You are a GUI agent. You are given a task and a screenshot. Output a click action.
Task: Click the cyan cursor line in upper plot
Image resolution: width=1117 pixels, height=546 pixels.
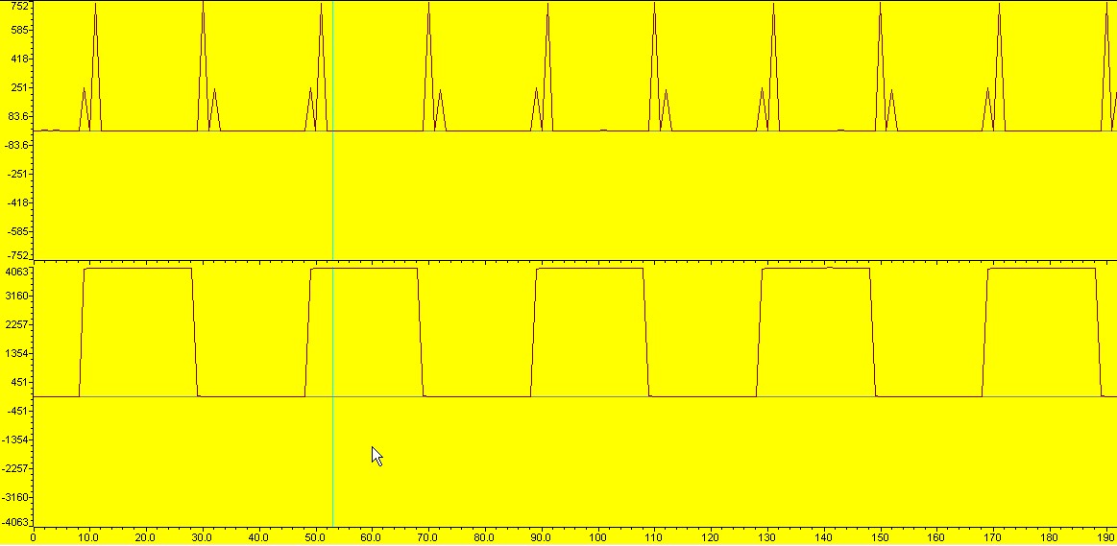coord(332,131)
